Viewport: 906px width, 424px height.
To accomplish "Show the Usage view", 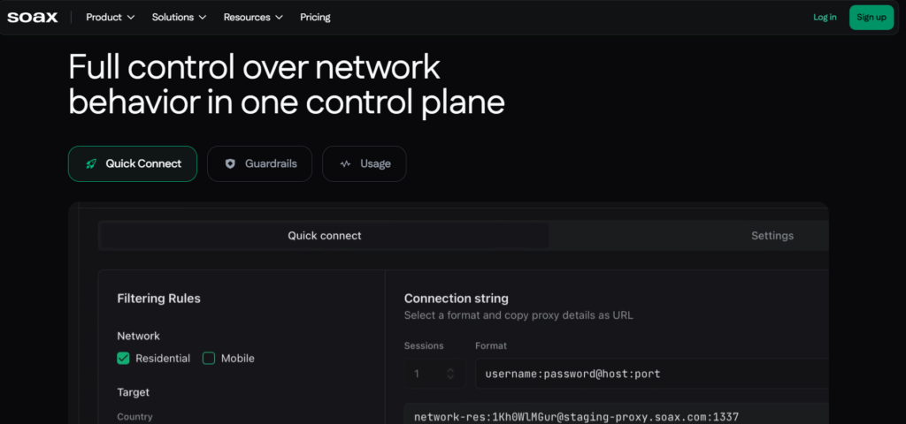I will pyautogui.click(x=364, y=163).
